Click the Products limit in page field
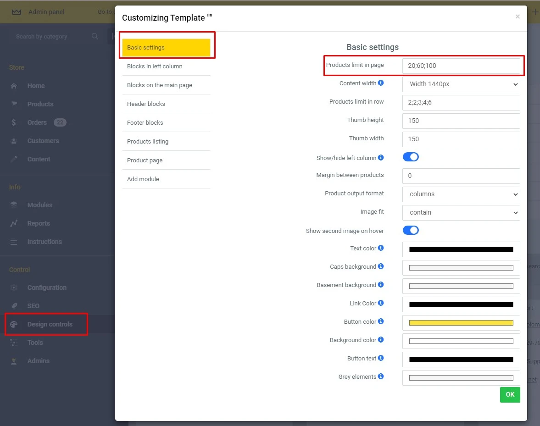The width and height of the screenshot is (540, 426). coord(462,66)
